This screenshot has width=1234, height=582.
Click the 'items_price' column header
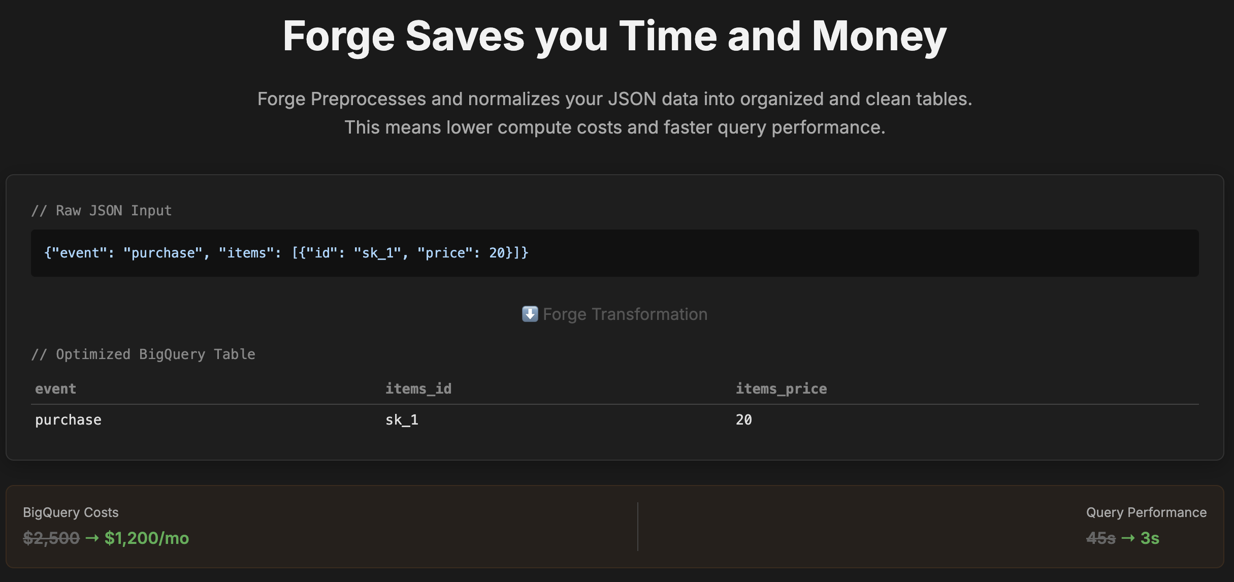[781, 389]
